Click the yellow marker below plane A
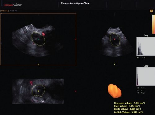The width and height of the screenshot is (155, 115). tap(38, 64)
